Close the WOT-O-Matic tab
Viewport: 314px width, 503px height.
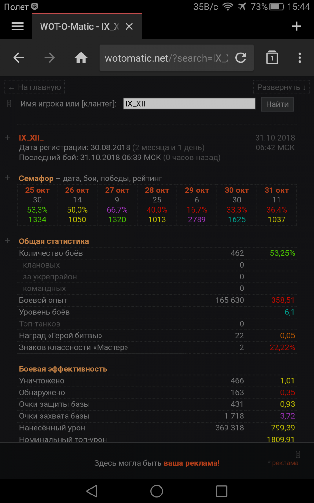[x=129, y=27]
